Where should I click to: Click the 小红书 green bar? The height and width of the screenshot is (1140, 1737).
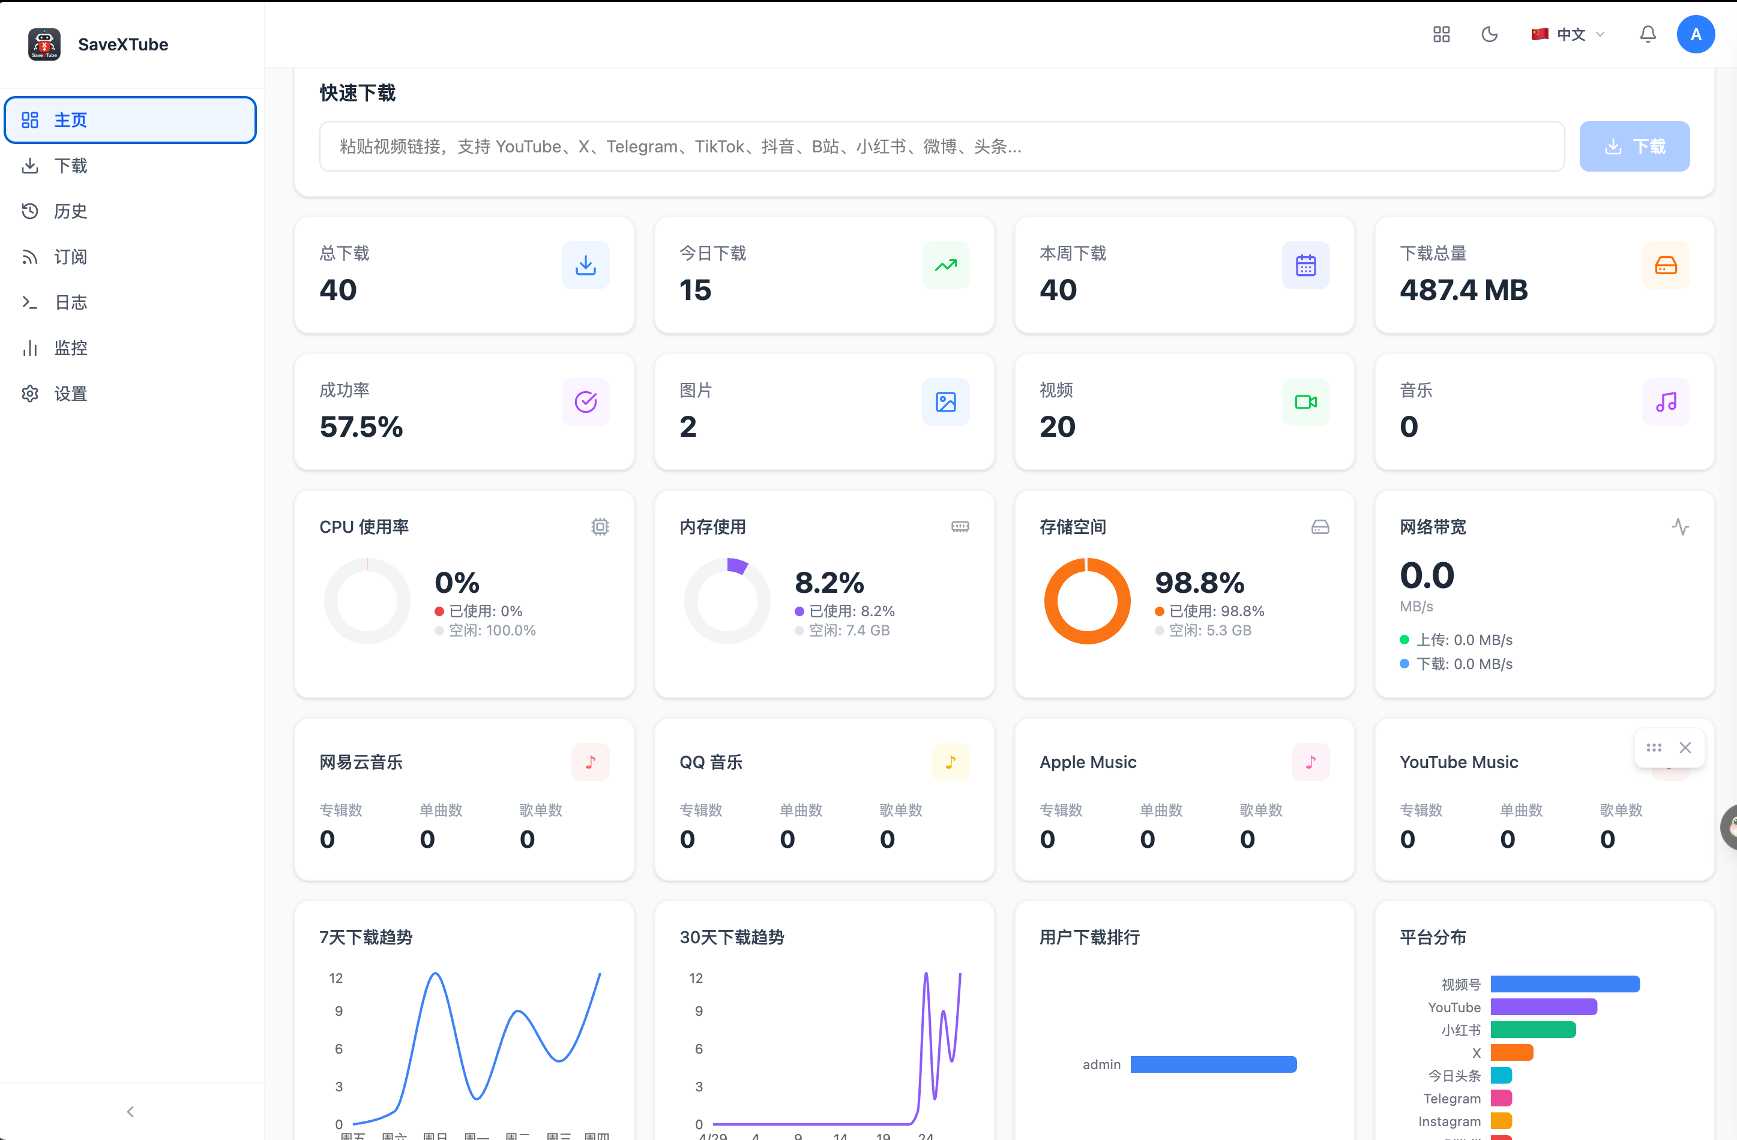tap(1534, 1030)
